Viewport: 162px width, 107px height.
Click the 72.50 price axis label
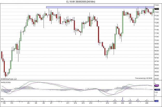pyautogui.click(x=157, y=23)
